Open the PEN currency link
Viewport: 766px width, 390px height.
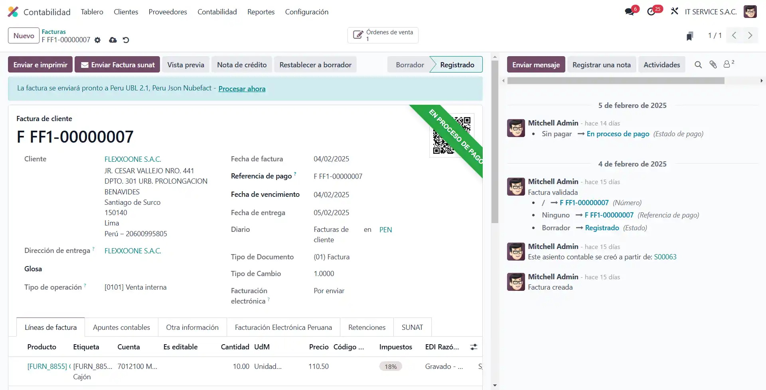coord(385,229)
